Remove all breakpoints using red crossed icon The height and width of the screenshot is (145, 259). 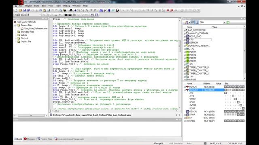point(172,10)
